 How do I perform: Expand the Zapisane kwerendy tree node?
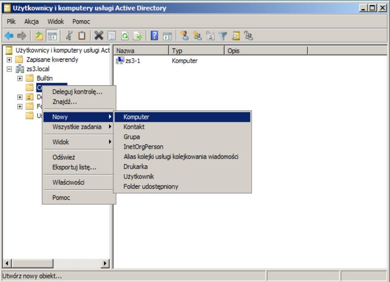tap(9, 60)
